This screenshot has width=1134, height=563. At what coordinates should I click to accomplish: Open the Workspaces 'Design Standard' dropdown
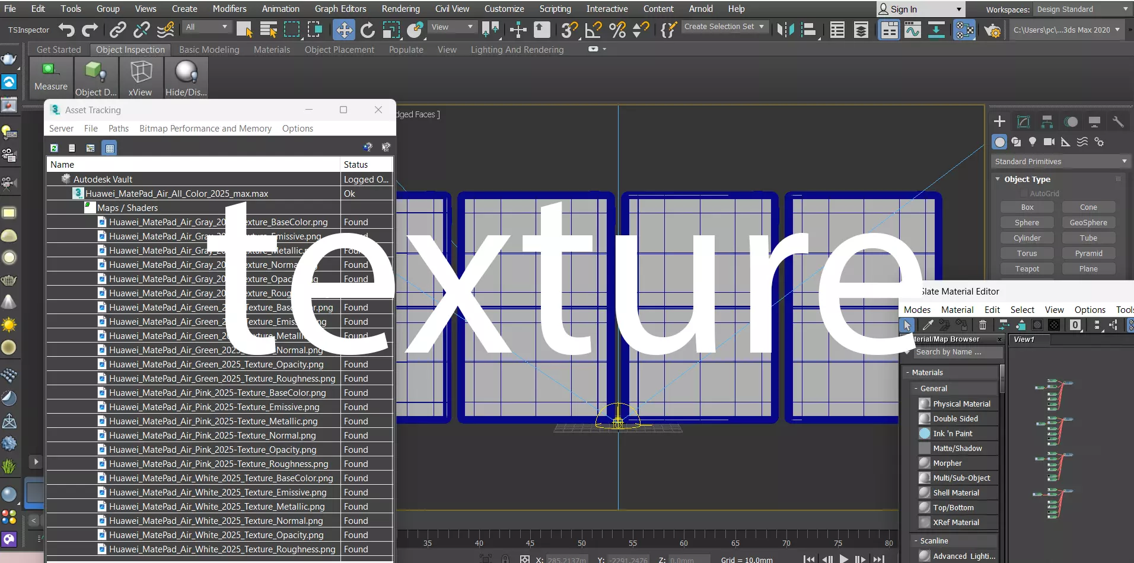point(1082,9)
